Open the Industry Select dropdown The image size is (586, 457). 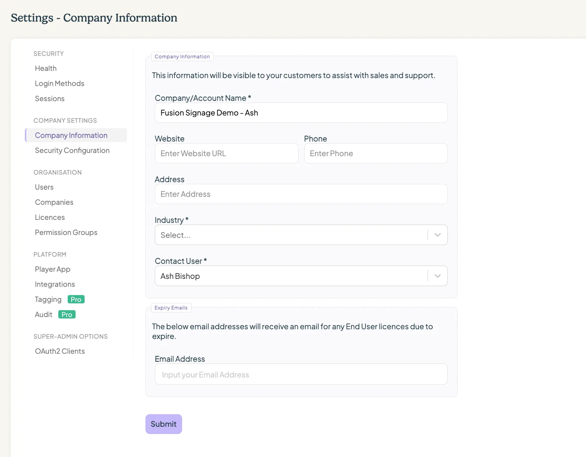[301, 235]
